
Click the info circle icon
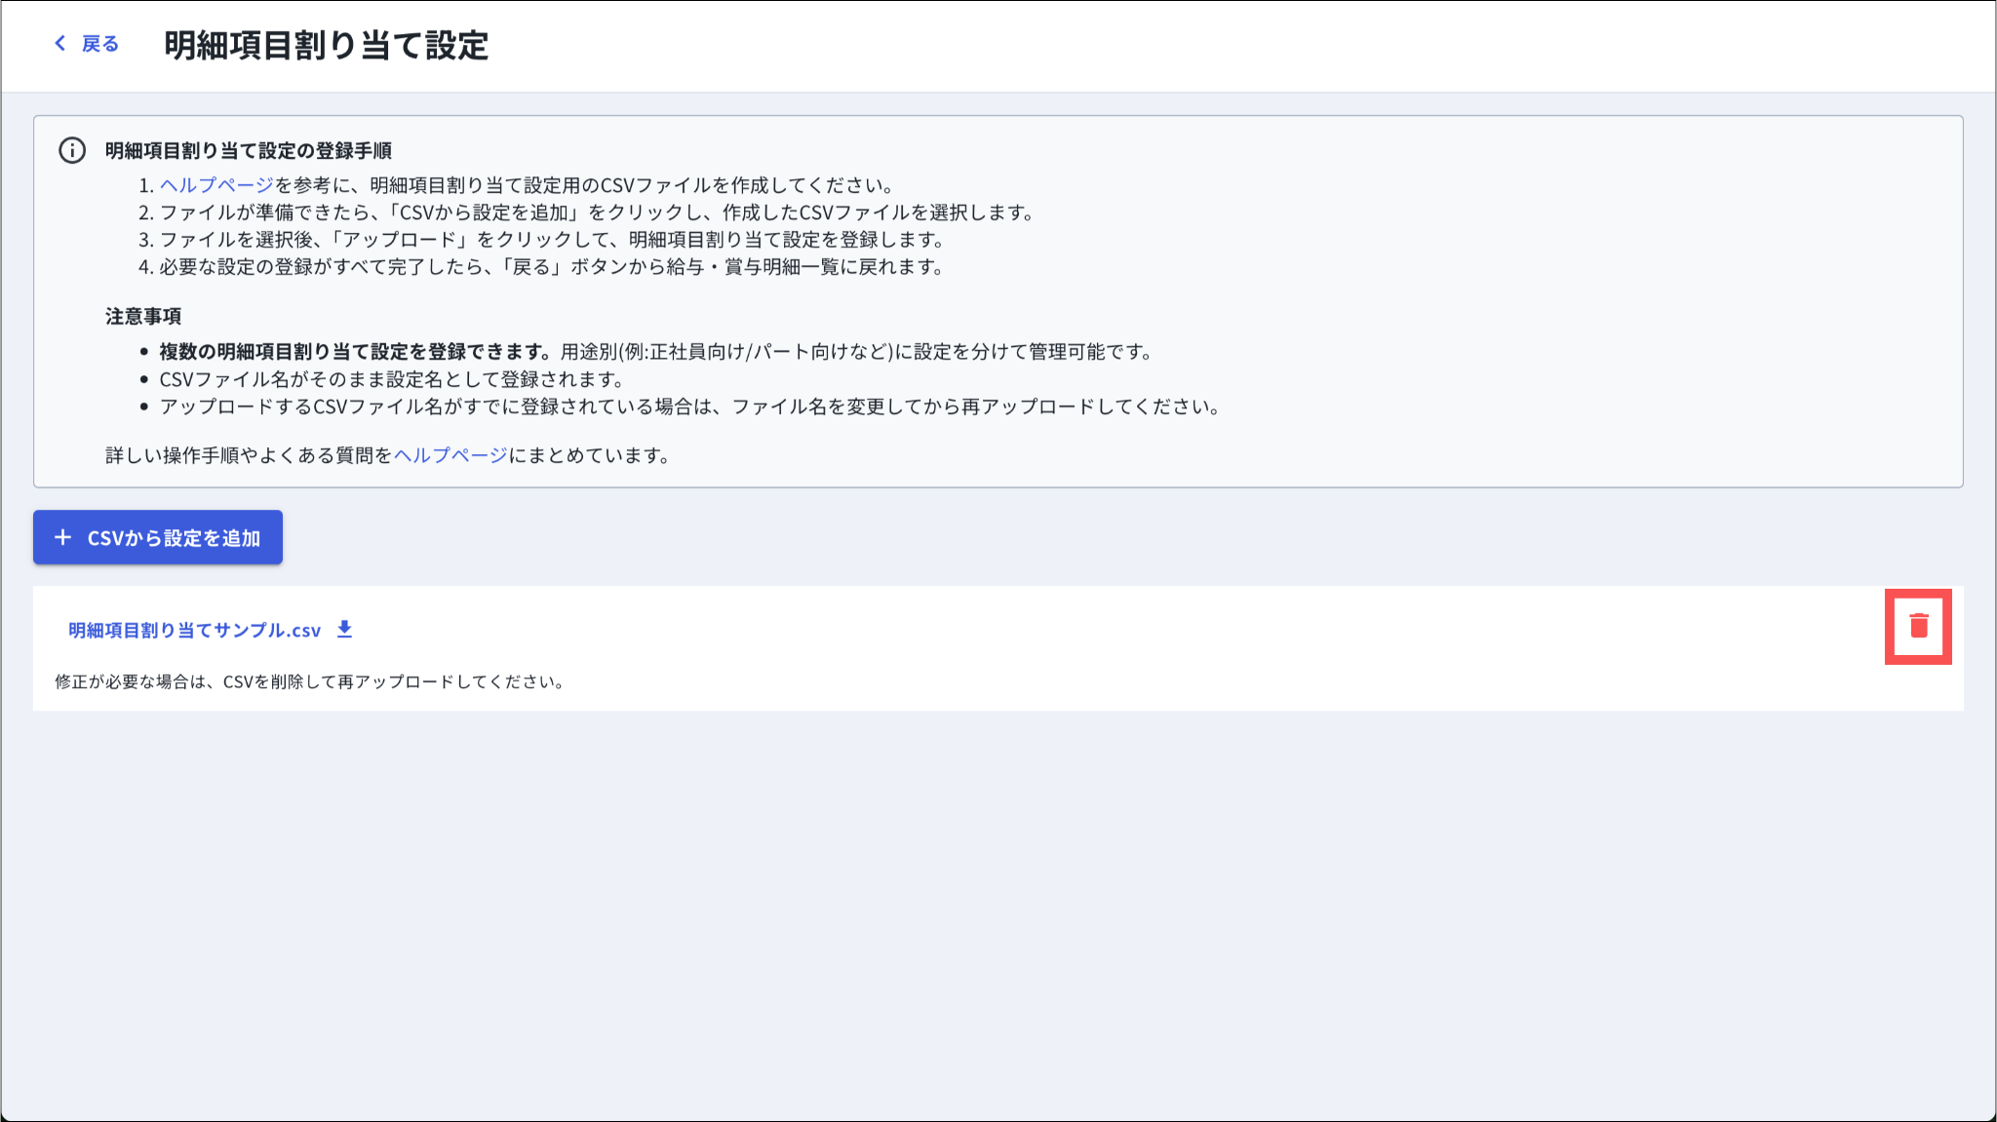click(x=72, y=150)
